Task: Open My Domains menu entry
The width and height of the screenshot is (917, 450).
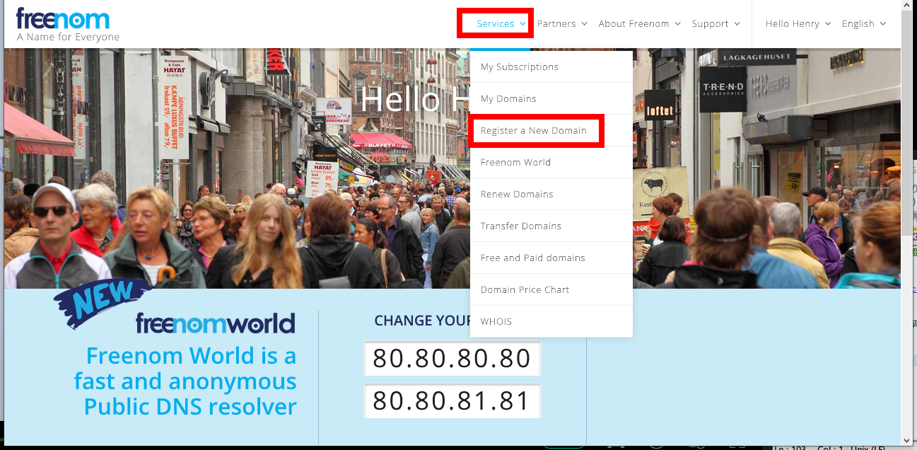Action: (551, 98)
